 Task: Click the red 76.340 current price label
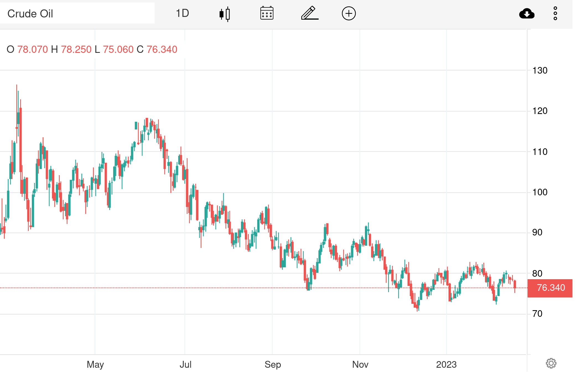tap(550, 288)
